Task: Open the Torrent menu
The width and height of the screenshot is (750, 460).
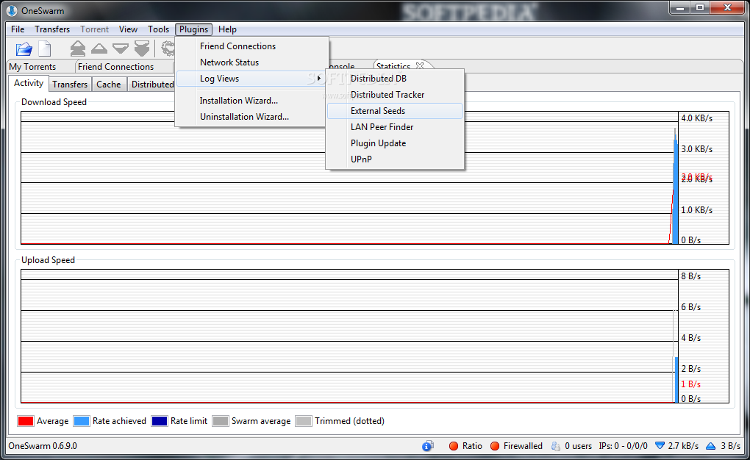Action: [x=94, y=29]
